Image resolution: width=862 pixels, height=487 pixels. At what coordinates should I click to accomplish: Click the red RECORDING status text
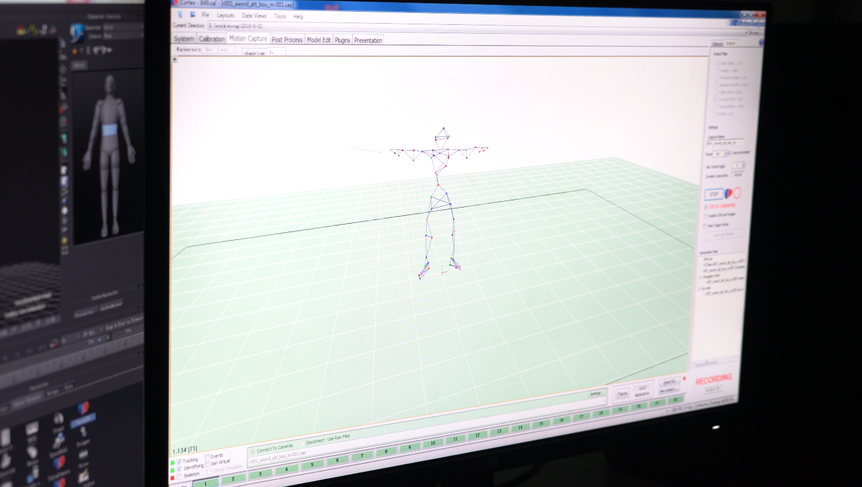pos(713,379)
